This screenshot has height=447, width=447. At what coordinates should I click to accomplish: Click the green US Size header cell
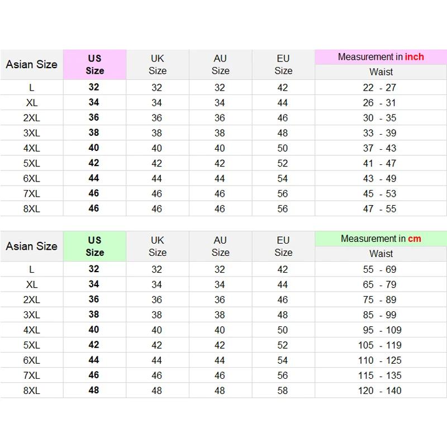pyautogui.click(x=94, y=246)
